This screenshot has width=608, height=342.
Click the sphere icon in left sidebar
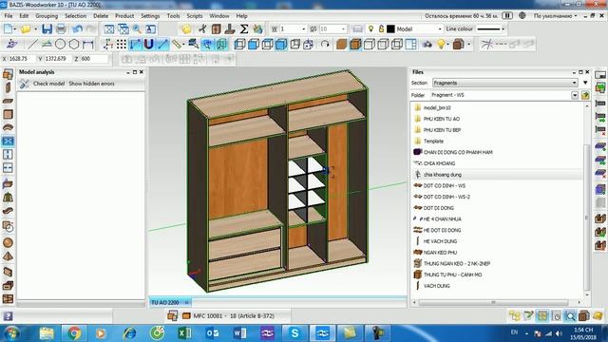(x=8, y=243)
